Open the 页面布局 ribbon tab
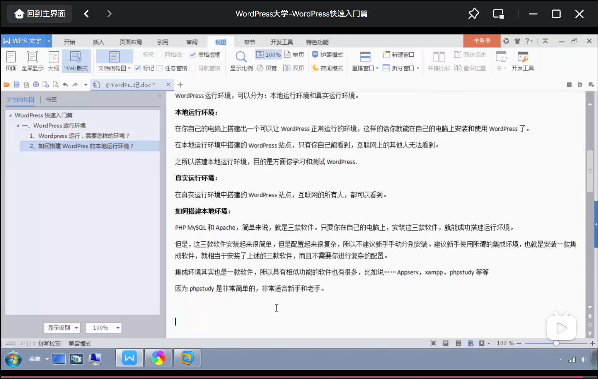This screenshot has width=598, height=379. tap(130, 42)
